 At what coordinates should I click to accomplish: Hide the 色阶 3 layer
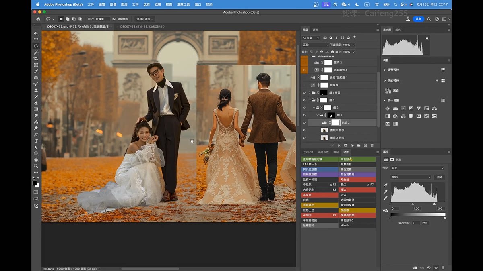point(304,123)
